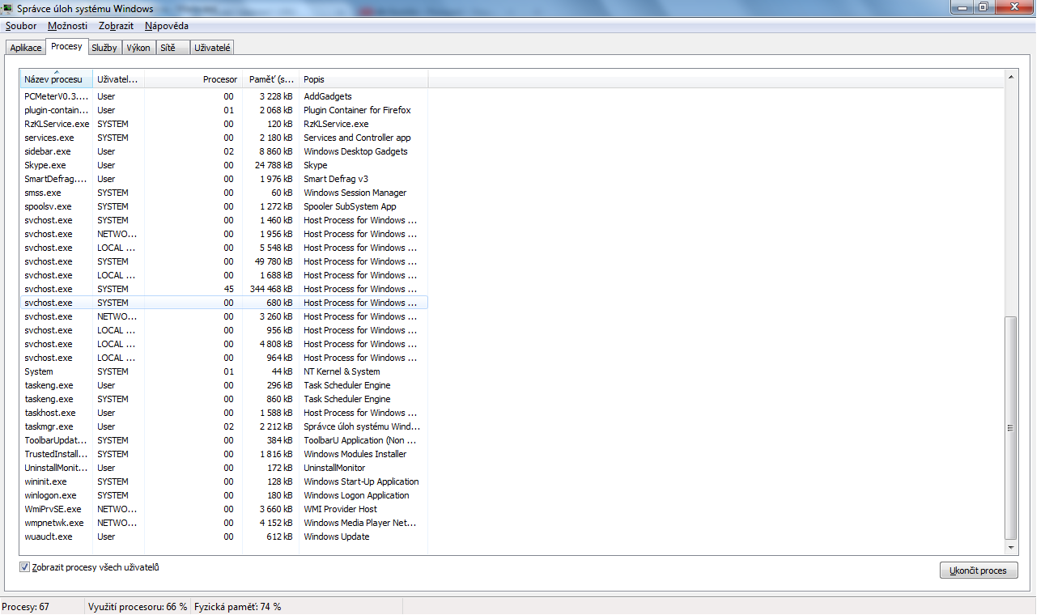Switch to the Uživatelé tab
Viewport: 1062px width, 615px height.
point(213,48)
